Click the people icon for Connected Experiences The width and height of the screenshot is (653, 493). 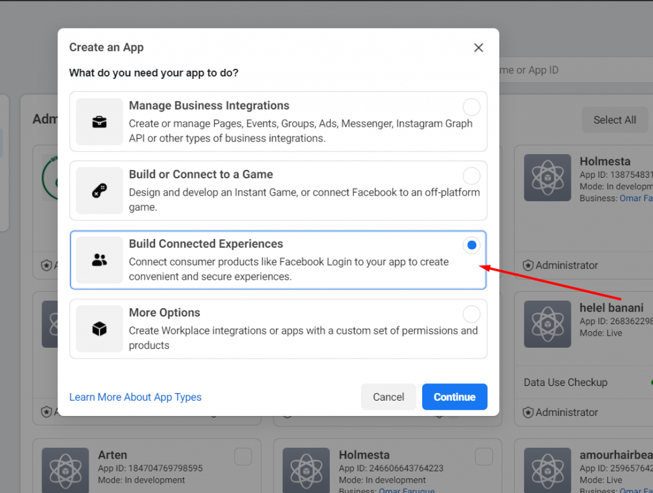click(99, 260)
